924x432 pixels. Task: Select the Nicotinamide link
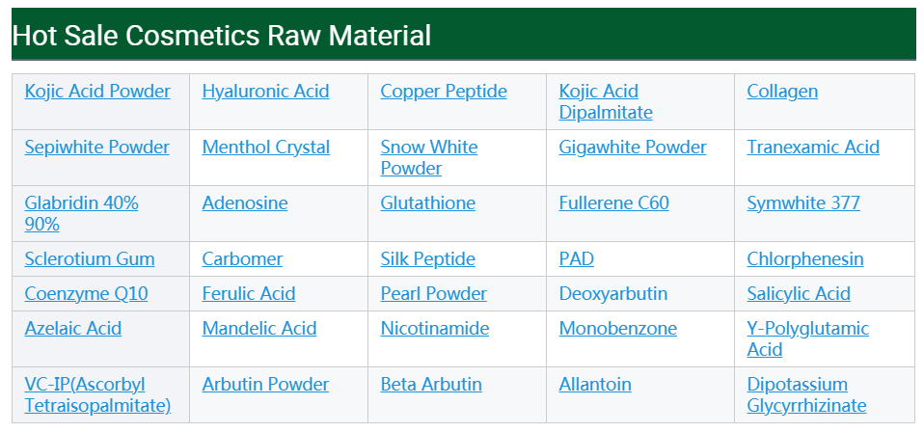[x=434, y=329]
